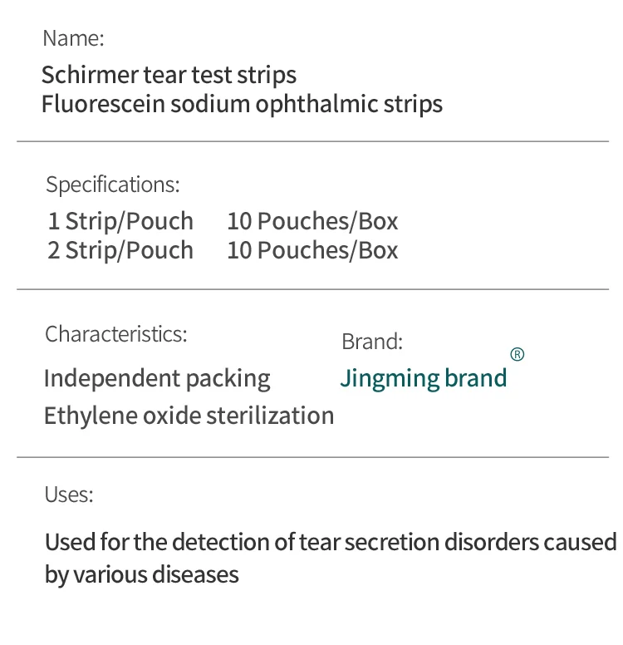Select the Fluorescein sodium ophthalmic strips line

(x=242, y=104)
